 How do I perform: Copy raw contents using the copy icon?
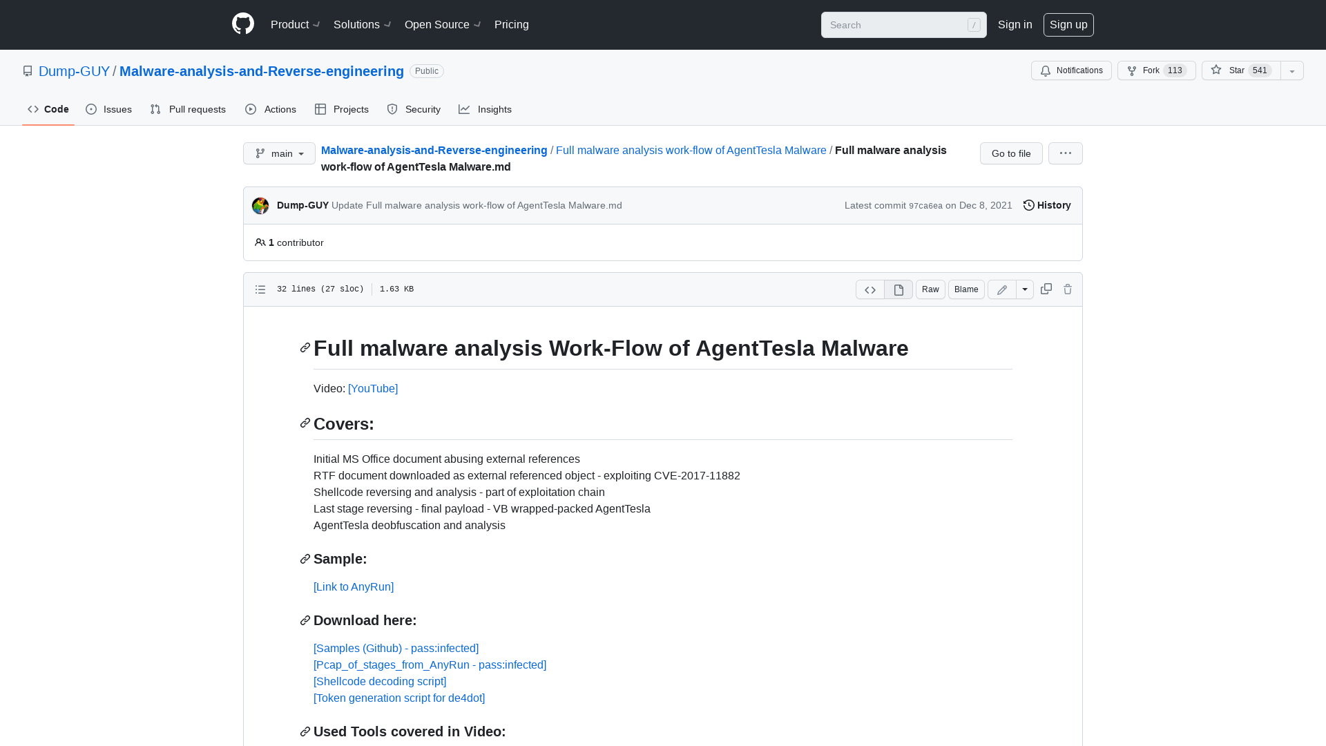[1046, 289]
